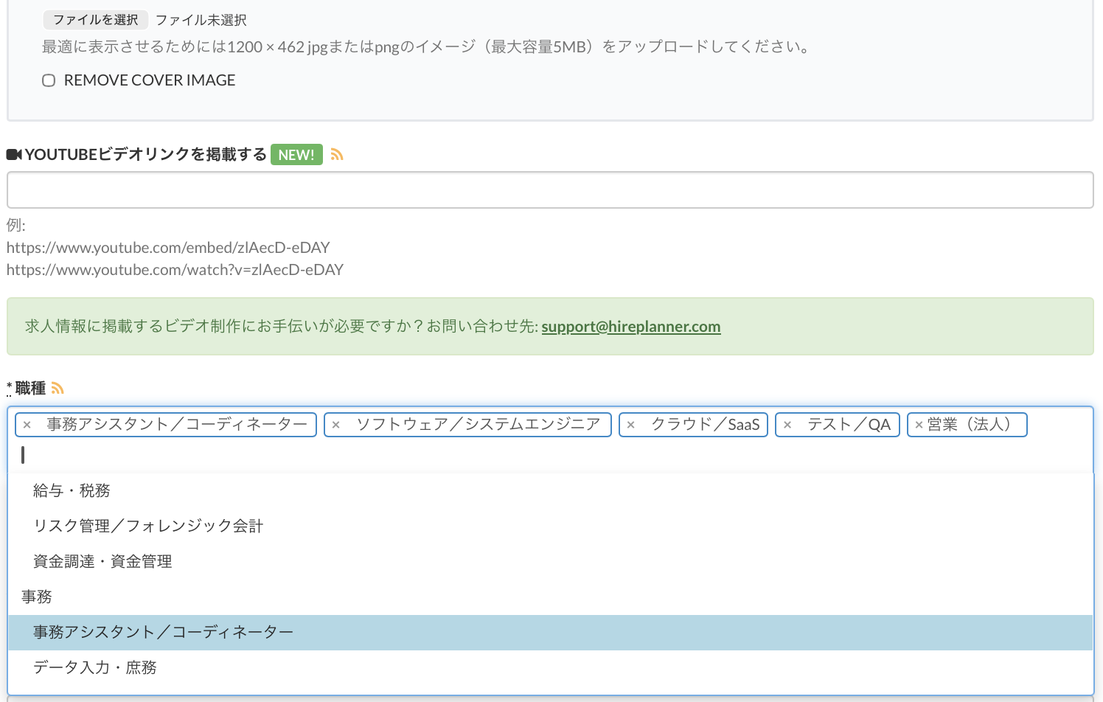Select 給与・税務 from the dropdown list
The image size is (1103, 702).
(x=72, y=491)
